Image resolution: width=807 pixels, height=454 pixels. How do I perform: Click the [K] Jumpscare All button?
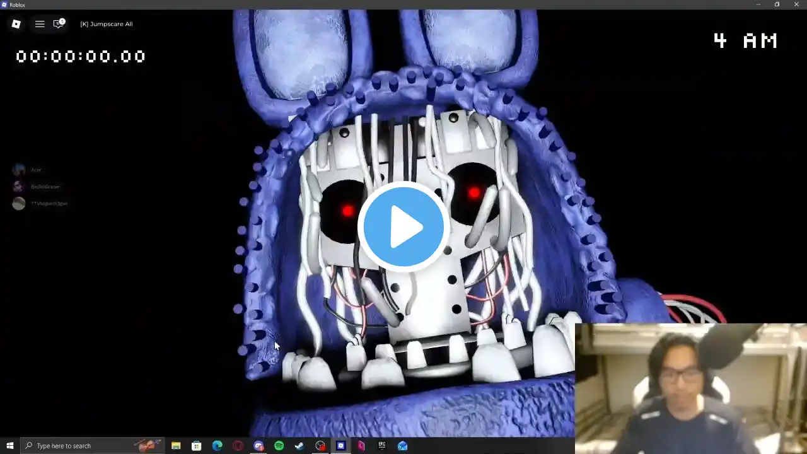(107, 24)
